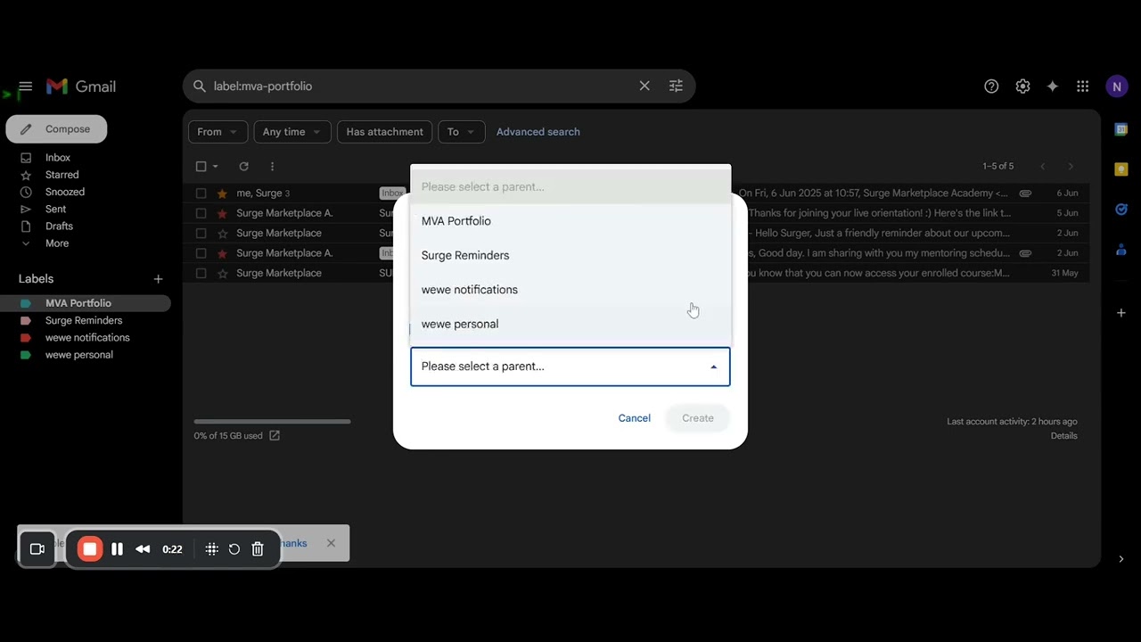This screenshot has width=1141, height=642.
Task: Select checkbox for Surge Marketplace 2 Jun email
Action: coord(201,234)
